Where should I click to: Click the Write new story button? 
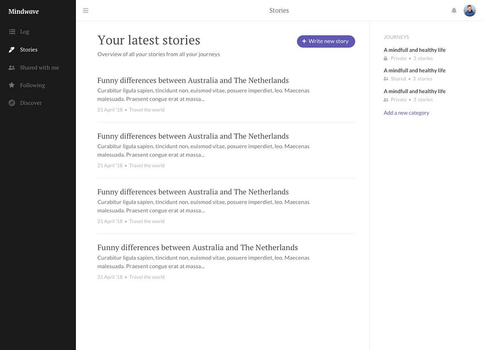(x=326, y=41)
